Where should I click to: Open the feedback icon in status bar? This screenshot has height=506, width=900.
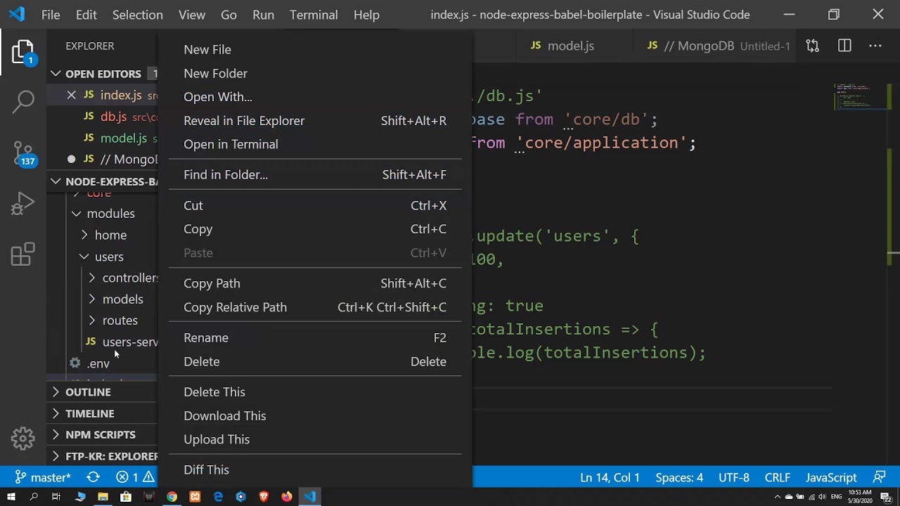click(879, 477)
